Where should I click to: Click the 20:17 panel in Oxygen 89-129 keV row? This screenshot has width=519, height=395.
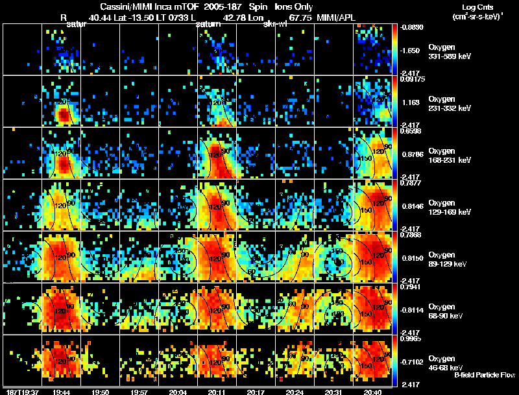(x=256, y=257)
